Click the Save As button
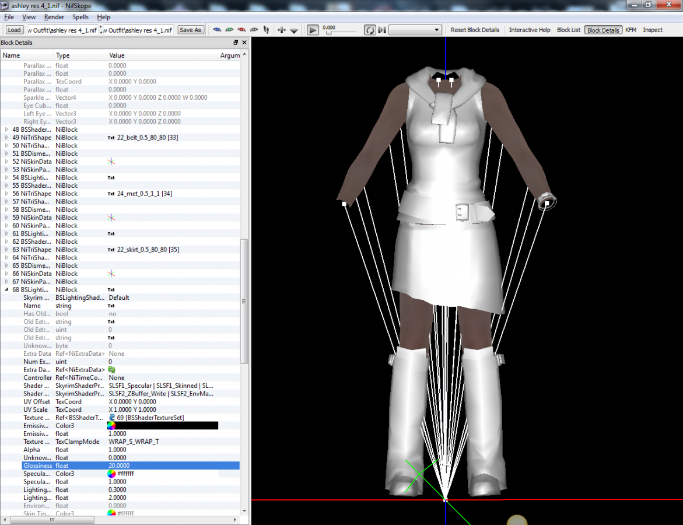 tap(190, 30)
